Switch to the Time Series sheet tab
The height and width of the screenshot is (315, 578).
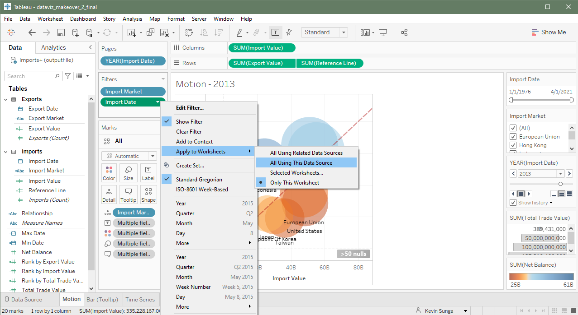pyautogui.click(x=140, y=300)
